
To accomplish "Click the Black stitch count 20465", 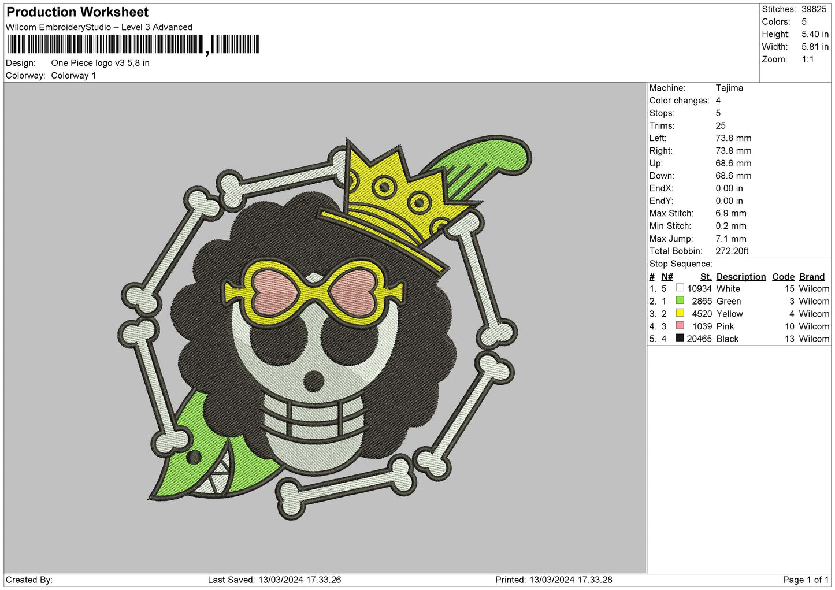I will pyautogui.click(x=699, y=339).
